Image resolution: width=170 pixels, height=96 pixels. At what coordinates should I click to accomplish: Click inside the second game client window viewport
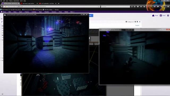[134, 58]
